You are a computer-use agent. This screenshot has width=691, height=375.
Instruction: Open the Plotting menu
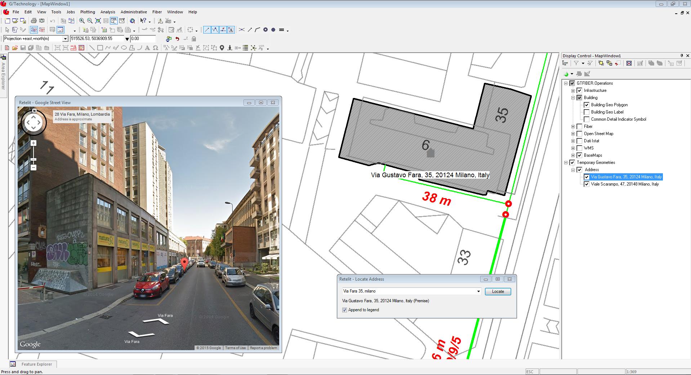click(x=88, y=12)
